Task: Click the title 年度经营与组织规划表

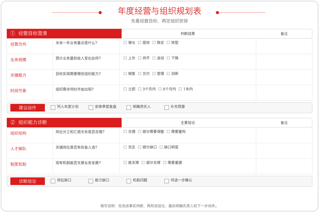Action: [159, 11]
